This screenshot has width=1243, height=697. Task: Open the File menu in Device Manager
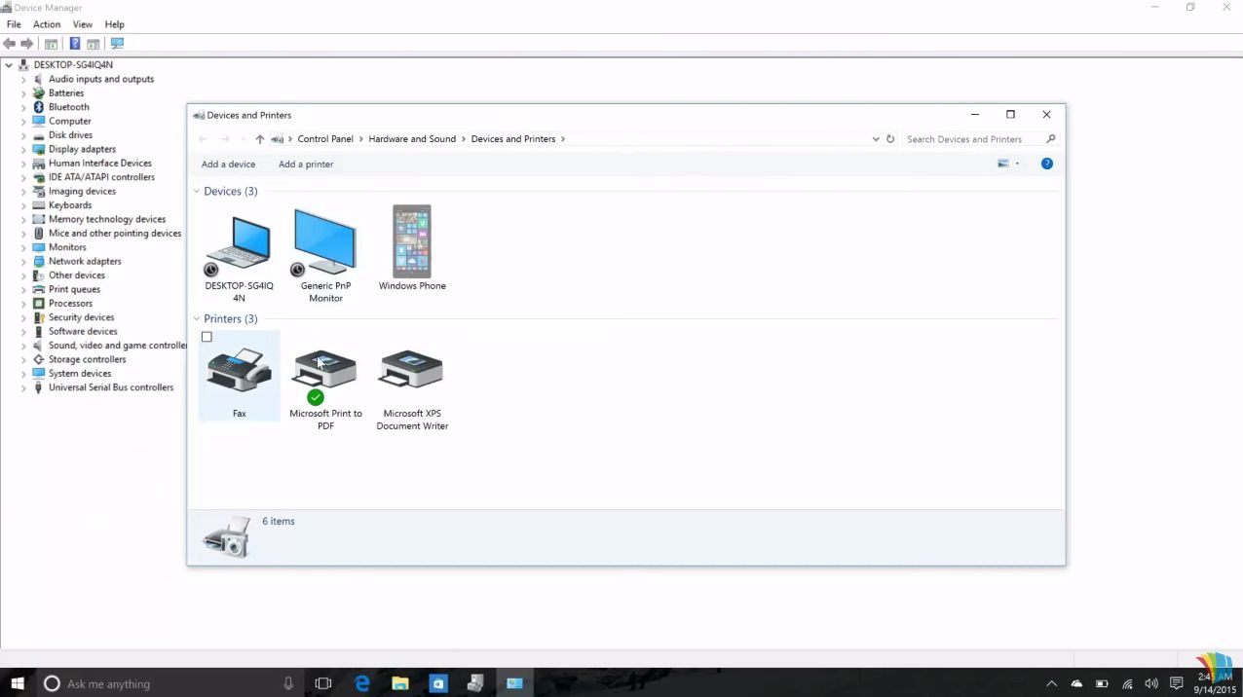(x=14, y=24)
